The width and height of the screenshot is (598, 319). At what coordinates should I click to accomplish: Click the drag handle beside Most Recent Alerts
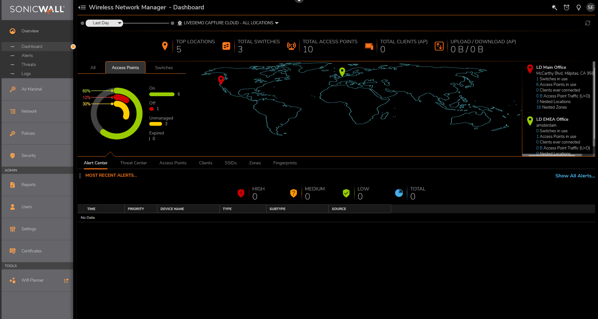click(x=80, y=176)
